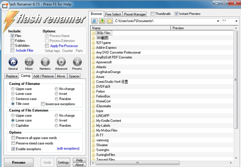Click the Preview column header
241x167 pixels.
202,28
